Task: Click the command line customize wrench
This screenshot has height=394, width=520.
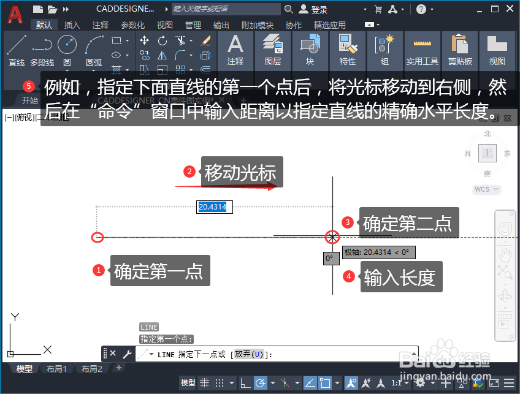Action: pyautogui.click(x=127, y=354)
